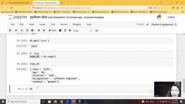Open the Getting Started bookmark
The image size is (185, 104).
point(8,12)
